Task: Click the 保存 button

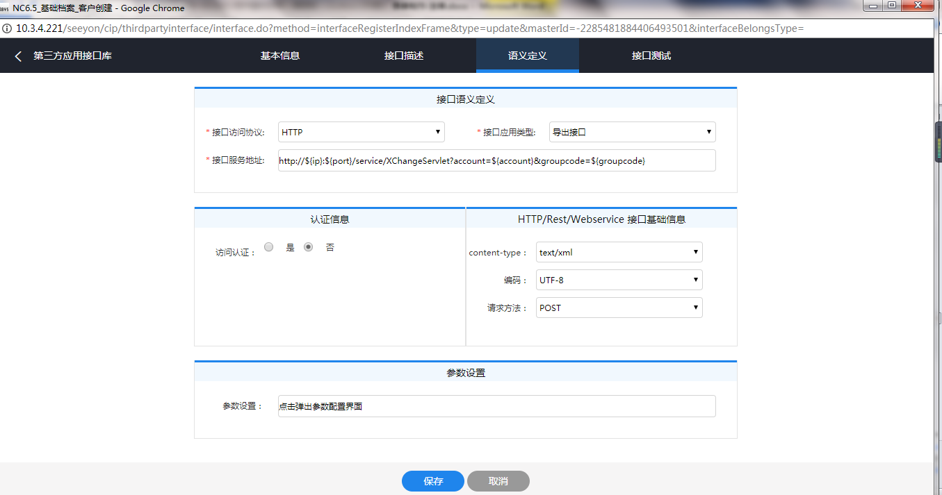Action: point(432,481)
